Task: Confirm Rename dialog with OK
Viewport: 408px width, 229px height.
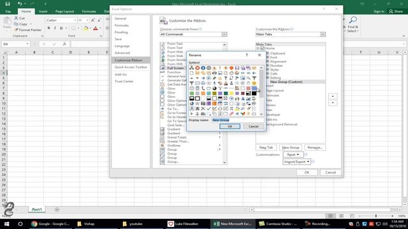Action: [229, 127]
